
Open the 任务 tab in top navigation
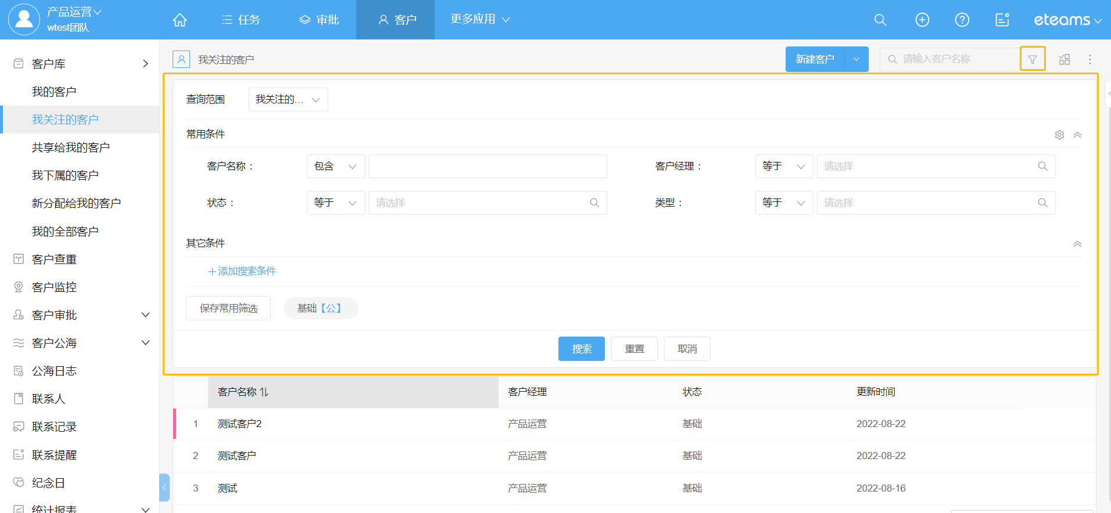[x=241, y=20]
